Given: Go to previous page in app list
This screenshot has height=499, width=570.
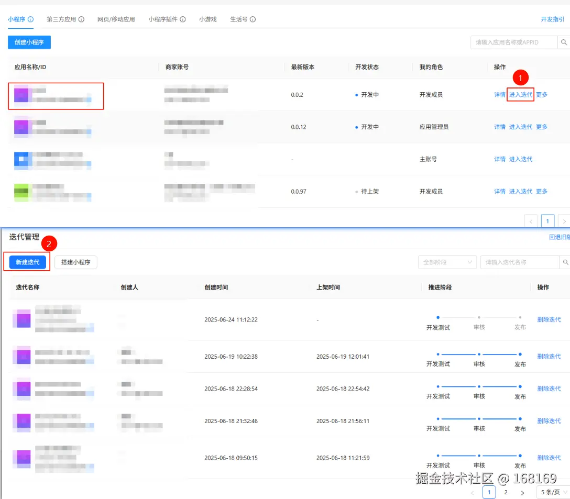Looking at the screenshot, I should (531, 221).
